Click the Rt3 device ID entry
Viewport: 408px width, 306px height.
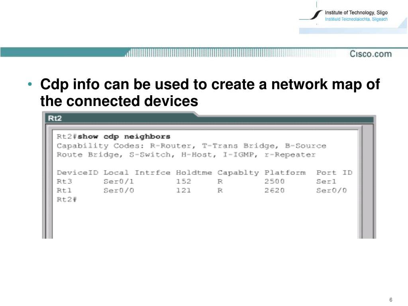(64, 181)
